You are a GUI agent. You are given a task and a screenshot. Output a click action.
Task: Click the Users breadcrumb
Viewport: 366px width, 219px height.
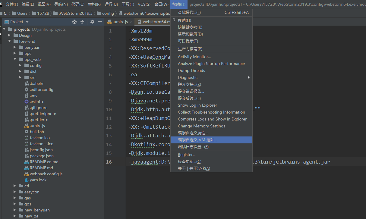tap(20, 13)
